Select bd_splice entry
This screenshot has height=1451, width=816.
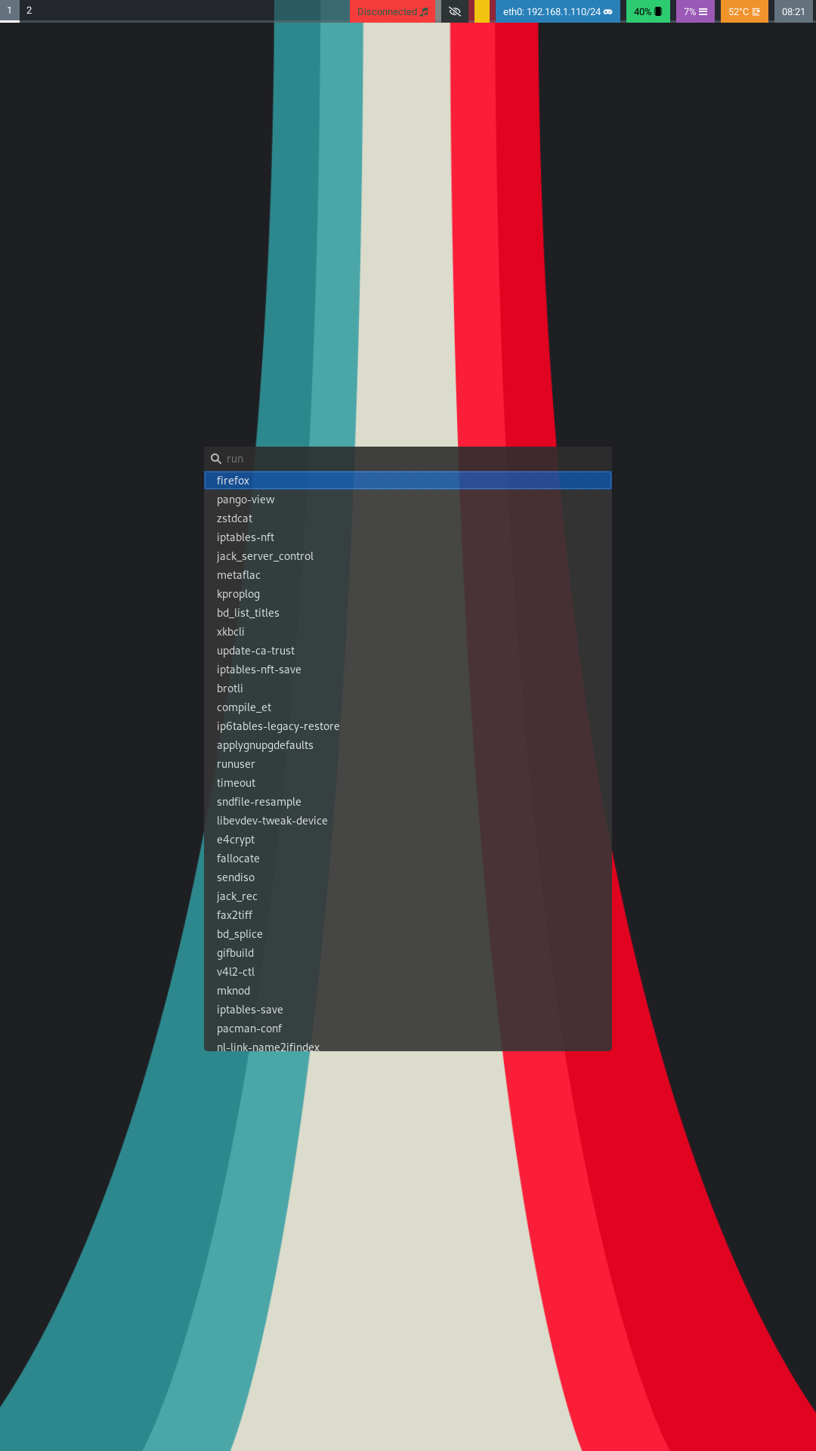tap(408, 934)
